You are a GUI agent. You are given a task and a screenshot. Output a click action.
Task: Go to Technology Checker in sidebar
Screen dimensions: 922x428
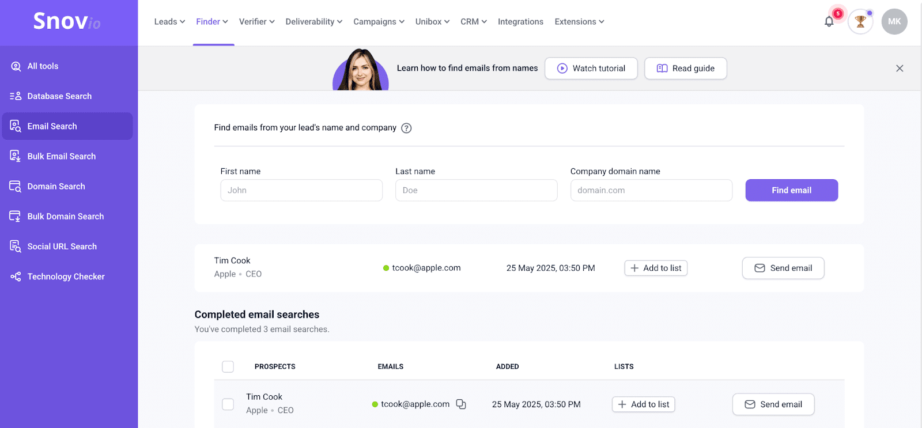point(66,277)
